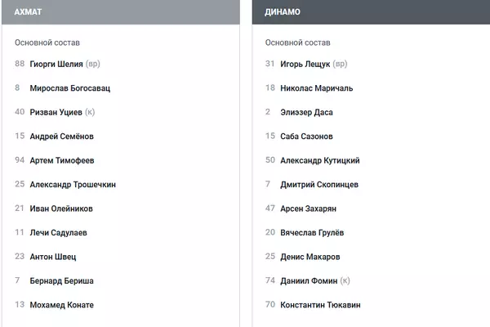Click on Андрей Семёнов
This screenshot has width=490, height=327.
point(61,137)
